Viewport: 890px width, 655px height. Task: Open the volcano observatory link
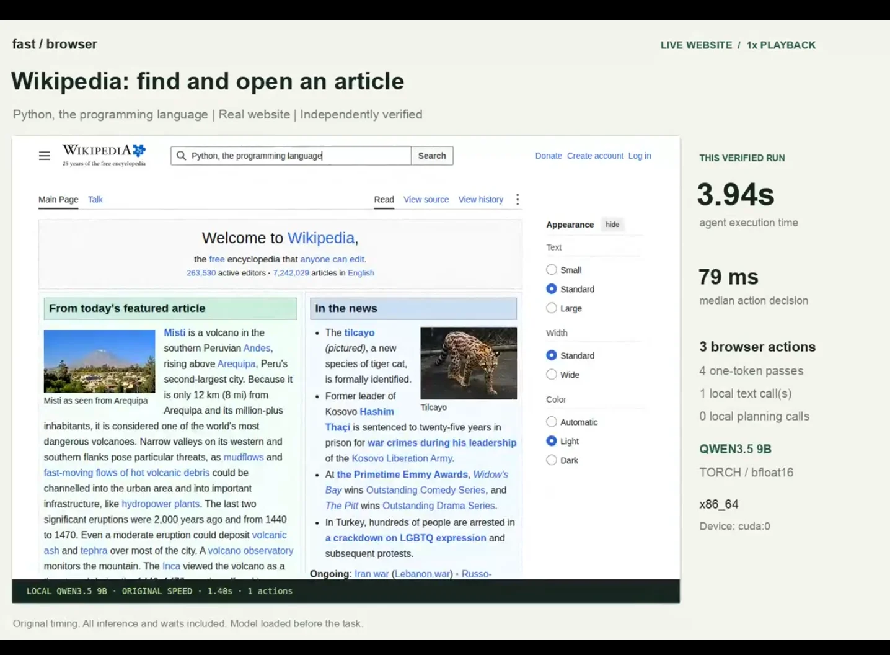point(250,550)
